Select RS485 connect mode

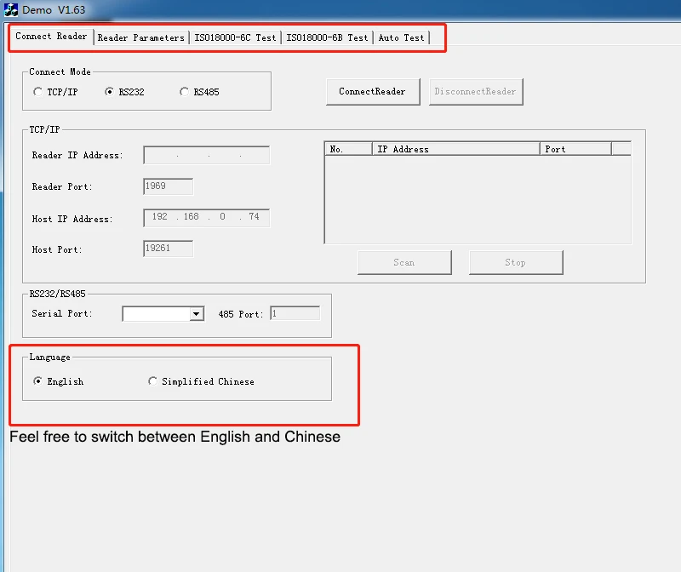tap(200, 92)
